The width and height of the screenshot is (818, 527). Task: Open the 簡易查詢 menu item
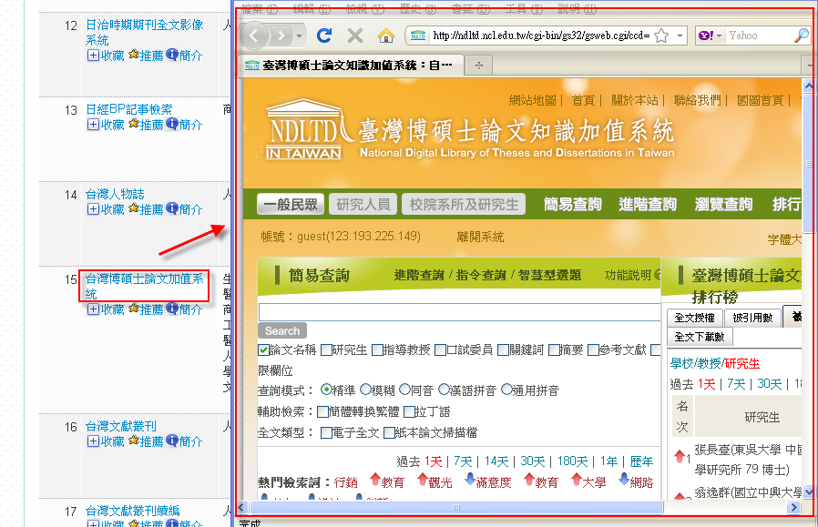(573, 204)
